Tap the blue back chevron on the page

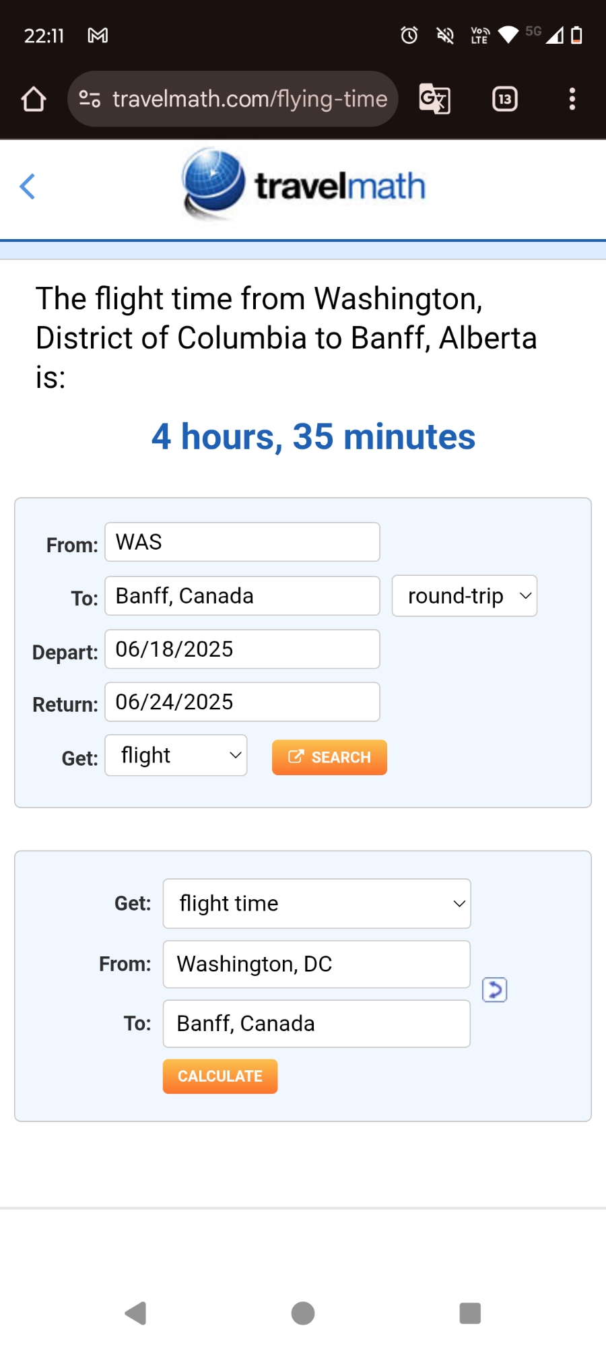point(28,187)
